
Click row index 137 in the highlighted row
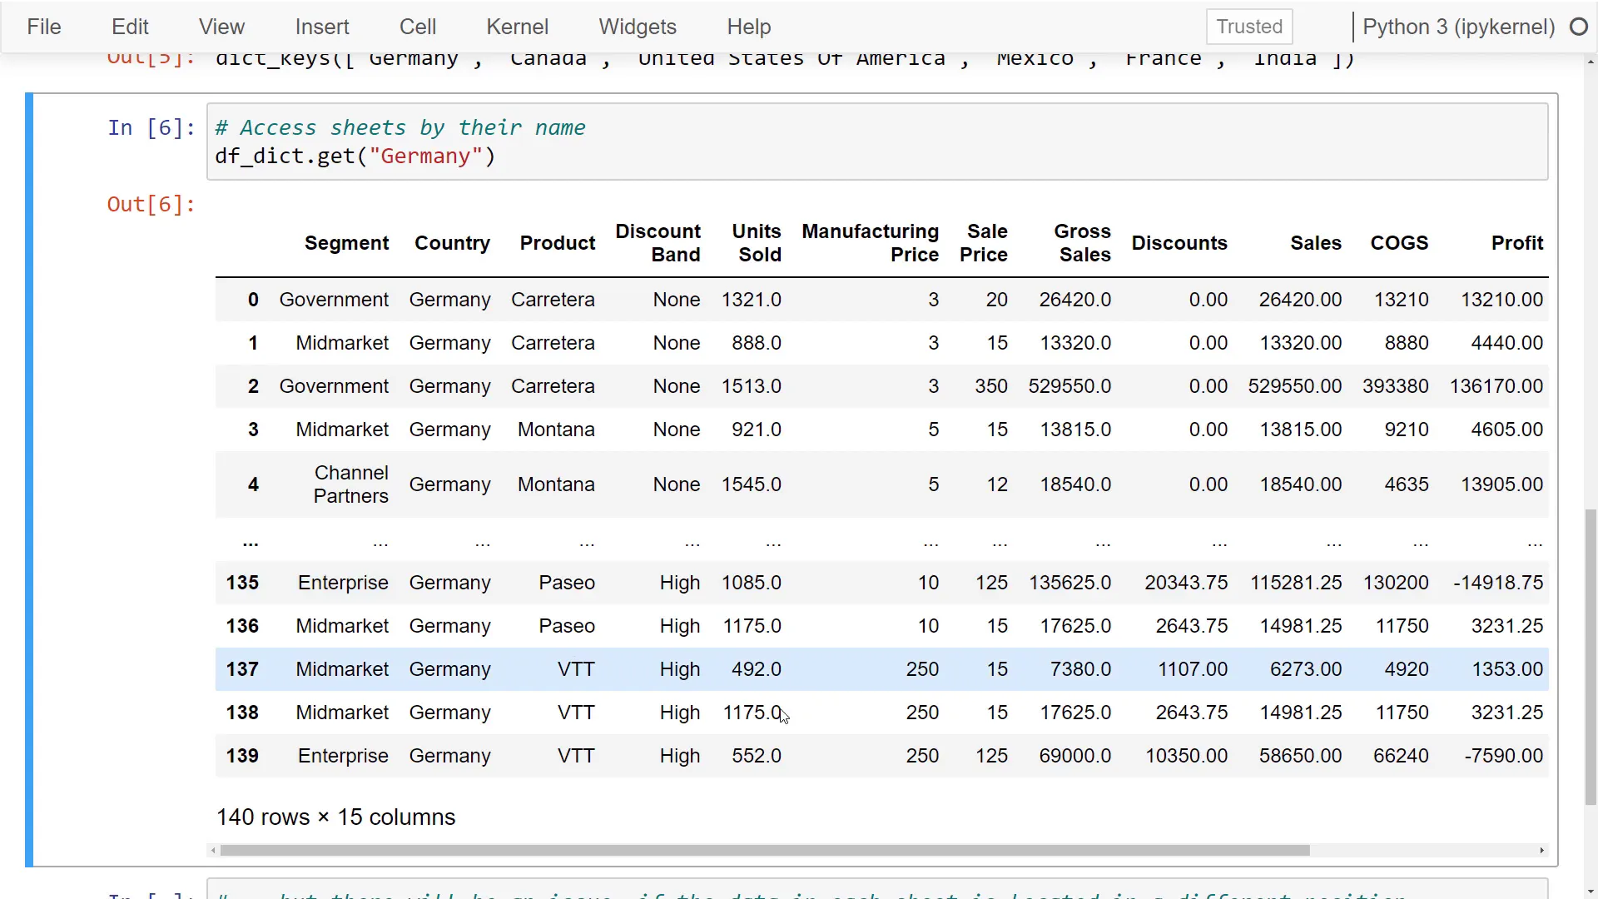242,669
